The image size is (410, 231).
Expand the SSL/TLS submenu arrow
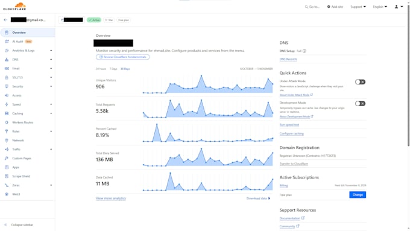click(51, 77)
